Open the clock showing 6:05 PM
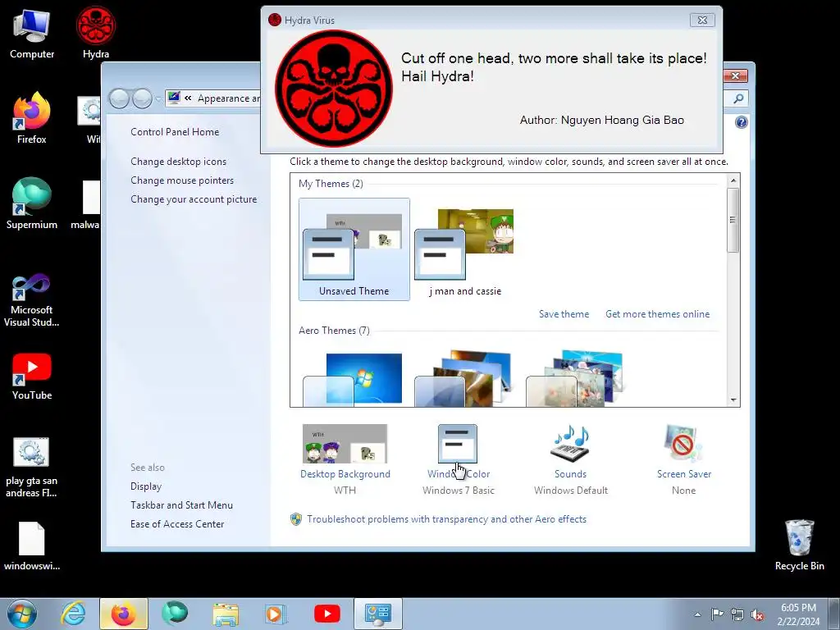The image size is (840, 630). coord(798,614)
